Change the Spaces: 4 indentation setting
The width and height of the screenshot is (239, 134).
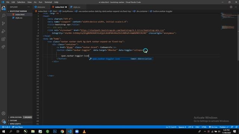(182, 127)
